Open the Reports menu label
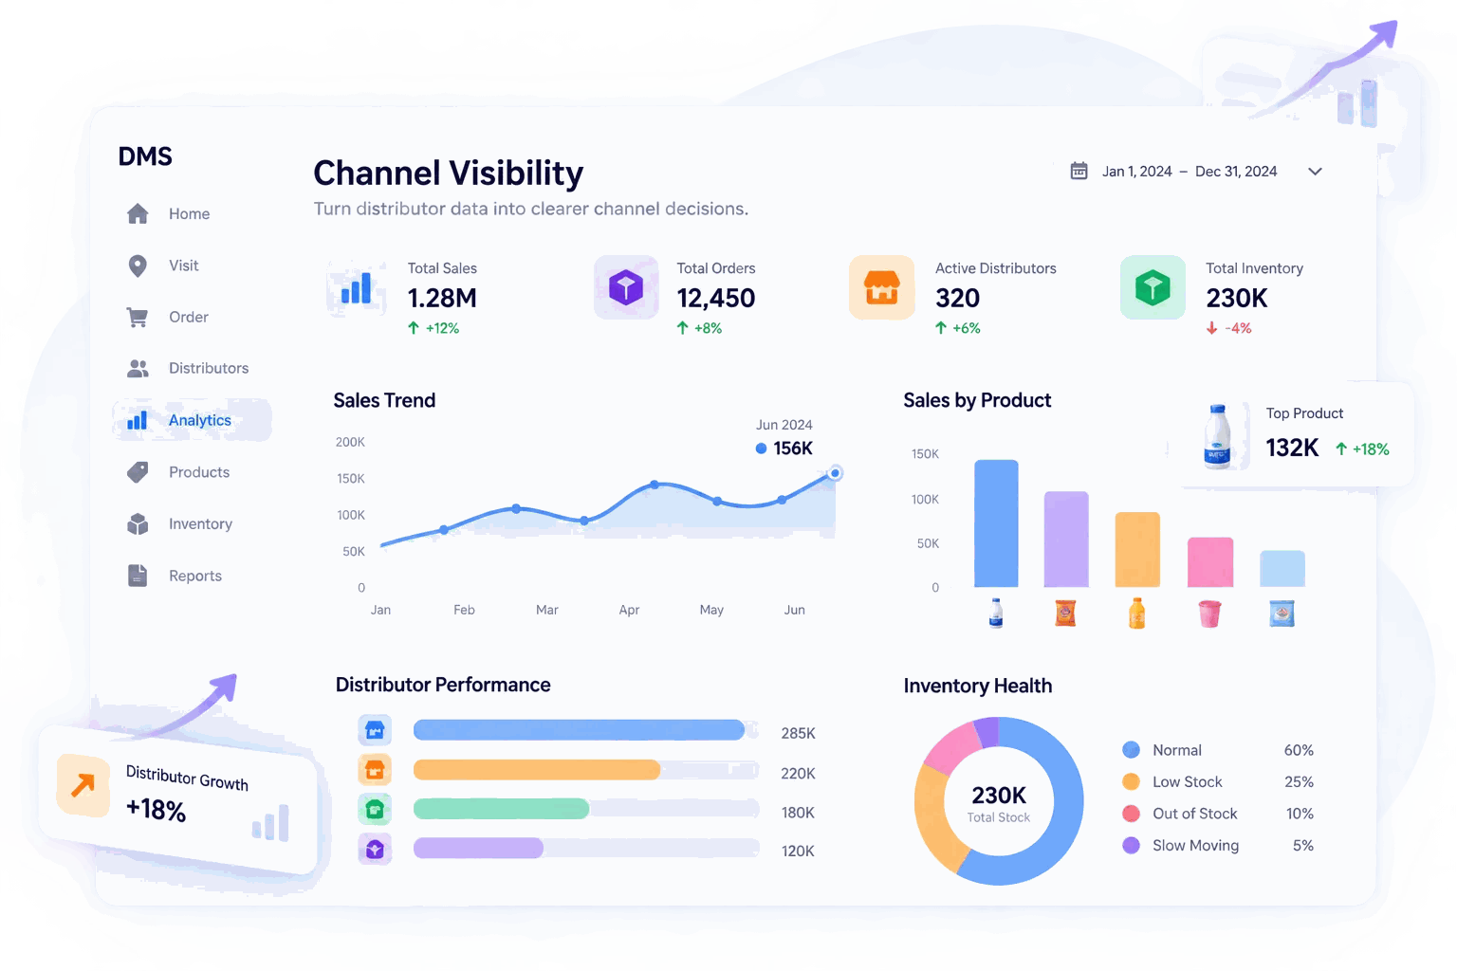 (x=195, y=576)
